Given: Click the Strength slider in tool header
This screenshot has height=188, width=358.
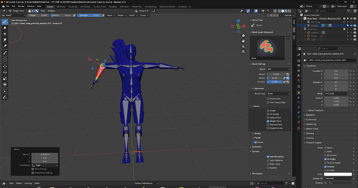Looking at the screenshot, I should coord(89,16).
